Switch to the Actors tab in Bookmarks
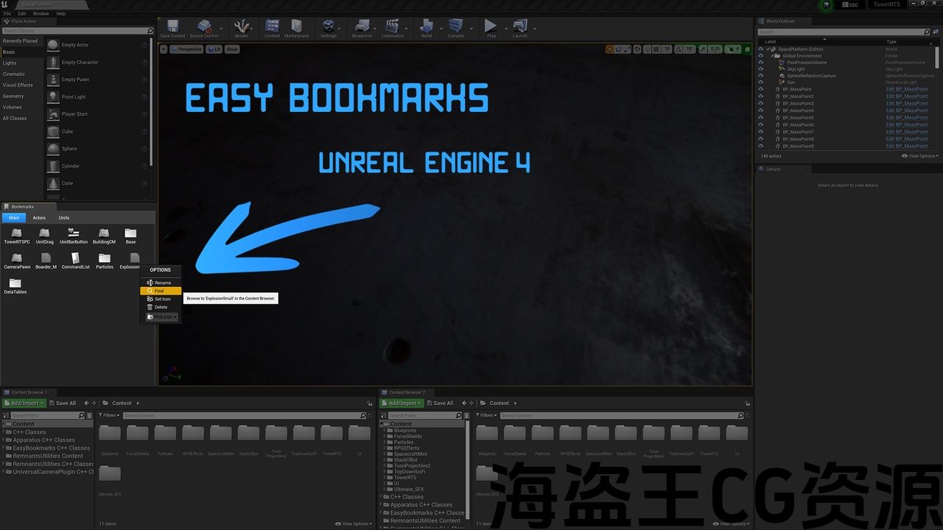The width and height of the screenshot is (943, 530). point(39,218)
